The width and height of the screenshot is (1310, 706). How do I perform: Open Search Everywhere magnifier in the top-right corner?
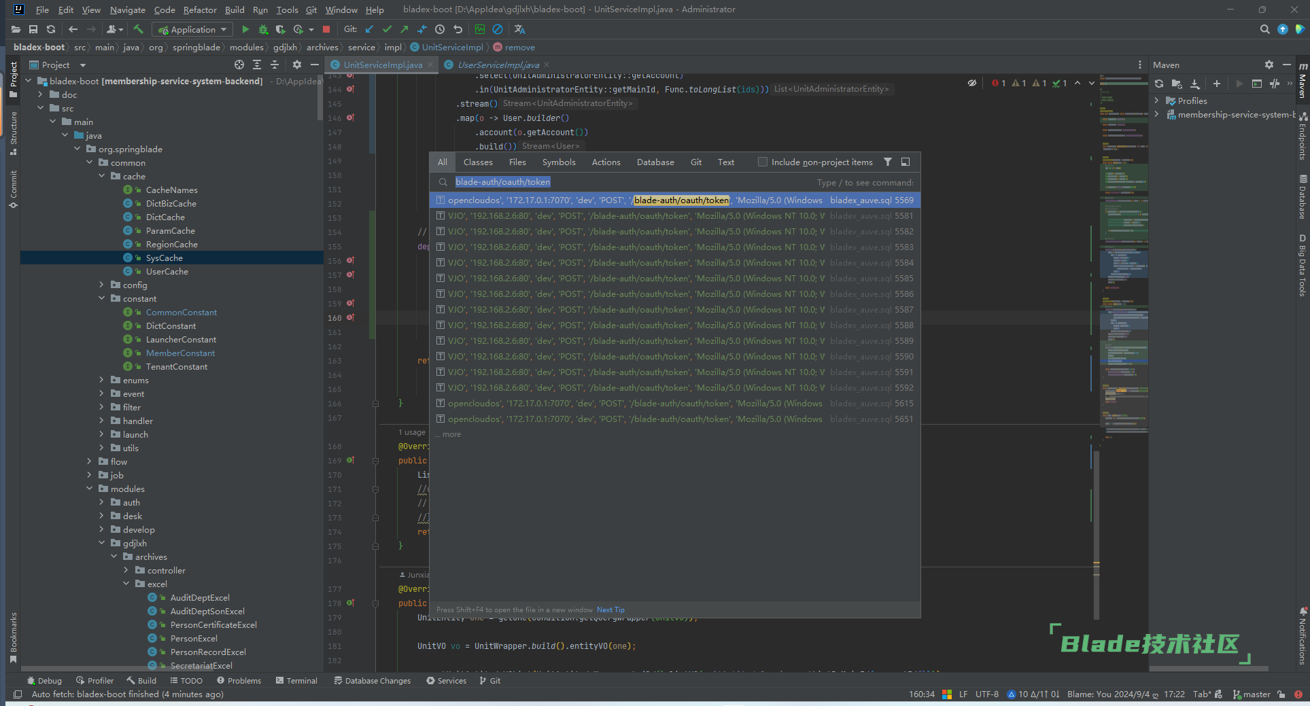pos(1264,29)
